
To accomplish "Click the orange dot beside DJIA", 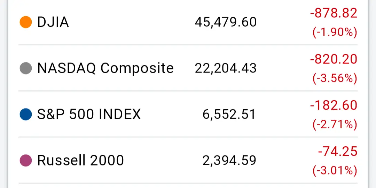I will pos(26,23).
